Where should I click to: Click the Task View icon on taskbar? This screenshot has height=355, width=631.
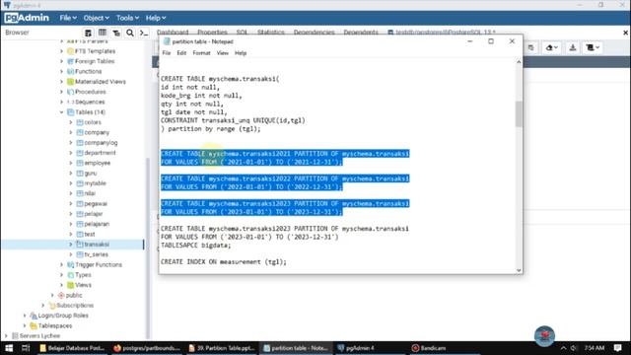[x=26, y=348]
